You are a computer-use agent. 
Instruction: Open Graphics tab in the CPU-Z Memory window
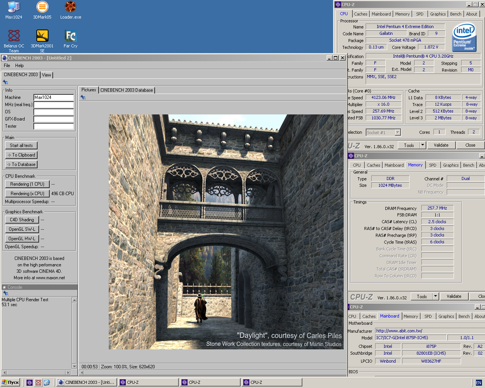click(451, 165)
